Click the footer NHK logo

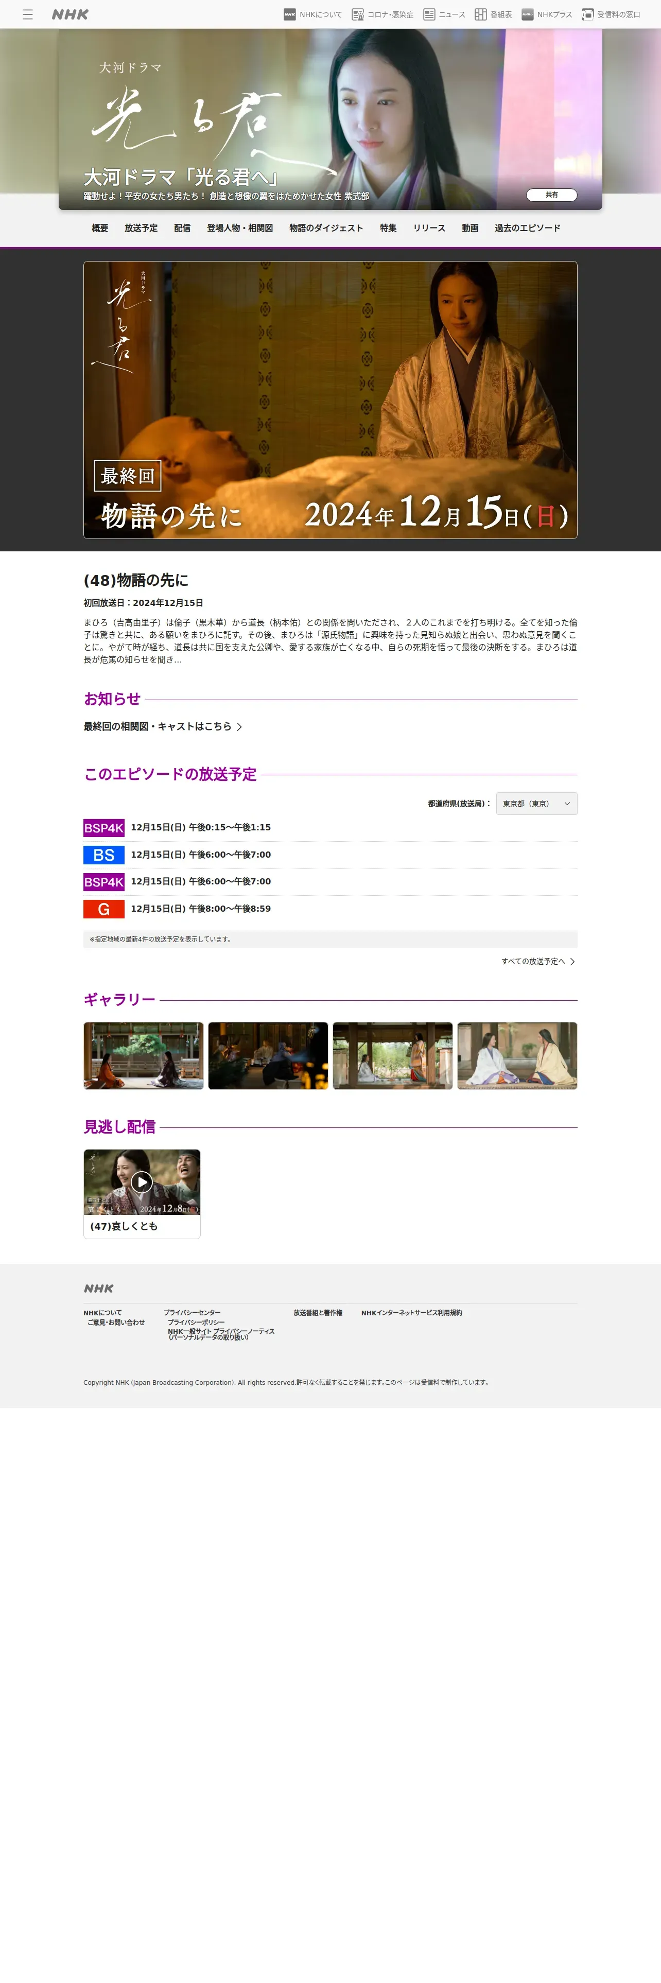tap(98, 1289)
